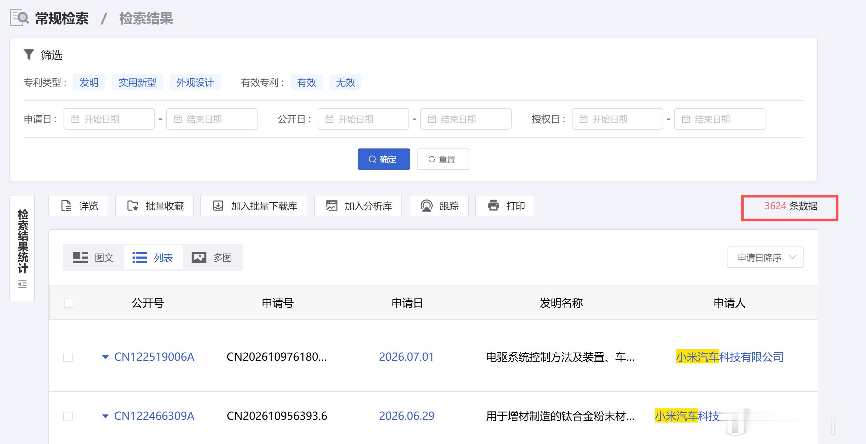
Task: Switch to the 多图 view tab
Action: pyautogui.click(x=212, y=258)
